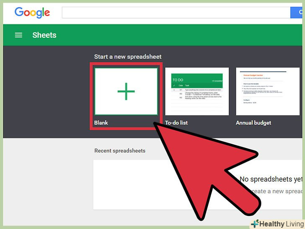Click the blue search button
Image resolution: width=305 pixels, height=229 pixels.
tap(297, 13)
